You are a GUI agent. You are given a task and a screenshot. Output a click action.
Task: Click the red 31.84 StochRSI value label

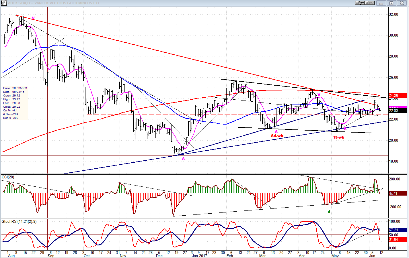point(398,239)
